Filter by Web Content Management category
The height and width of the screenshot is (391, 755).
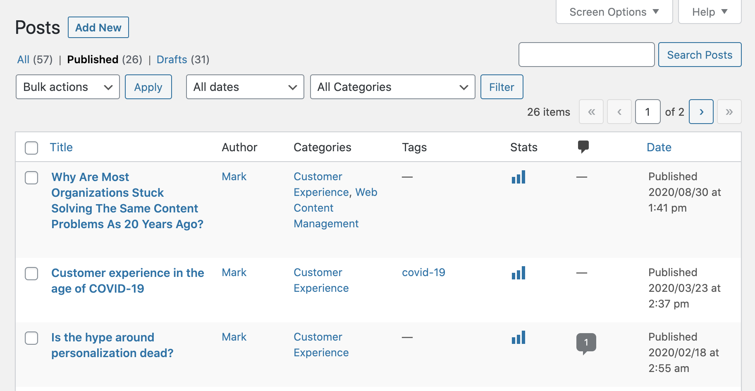(336, 208)
